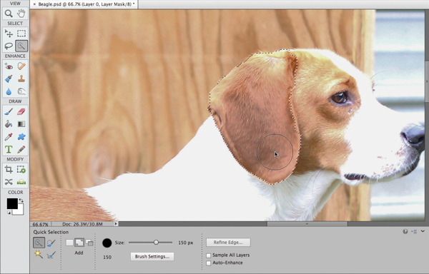This screenshot has height=274, width=429.
Task: Select the Clone Stamp tool
Action: click(x=21, y=79)
